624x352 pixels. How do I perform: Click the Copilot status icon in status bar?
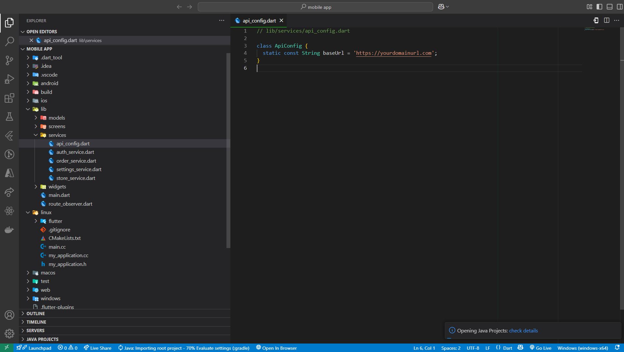pos(520,348)
